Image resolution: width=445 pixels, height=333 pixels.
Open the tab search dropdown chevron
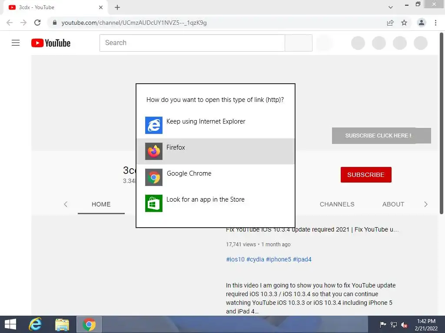[x=391, y=7]
